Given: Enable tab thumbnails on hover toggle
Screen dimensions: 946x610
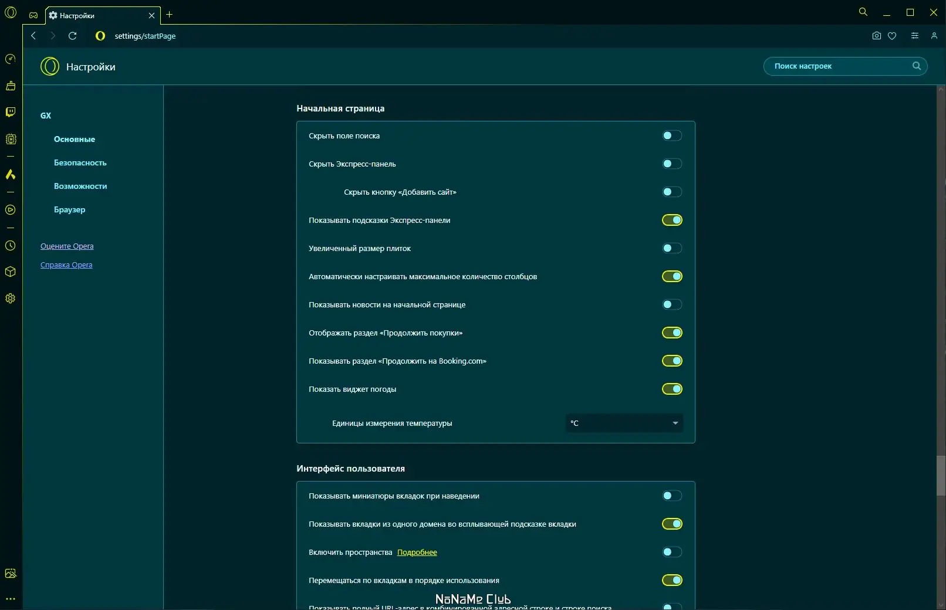Looking at the screenshot, I should tap(672, 496).
